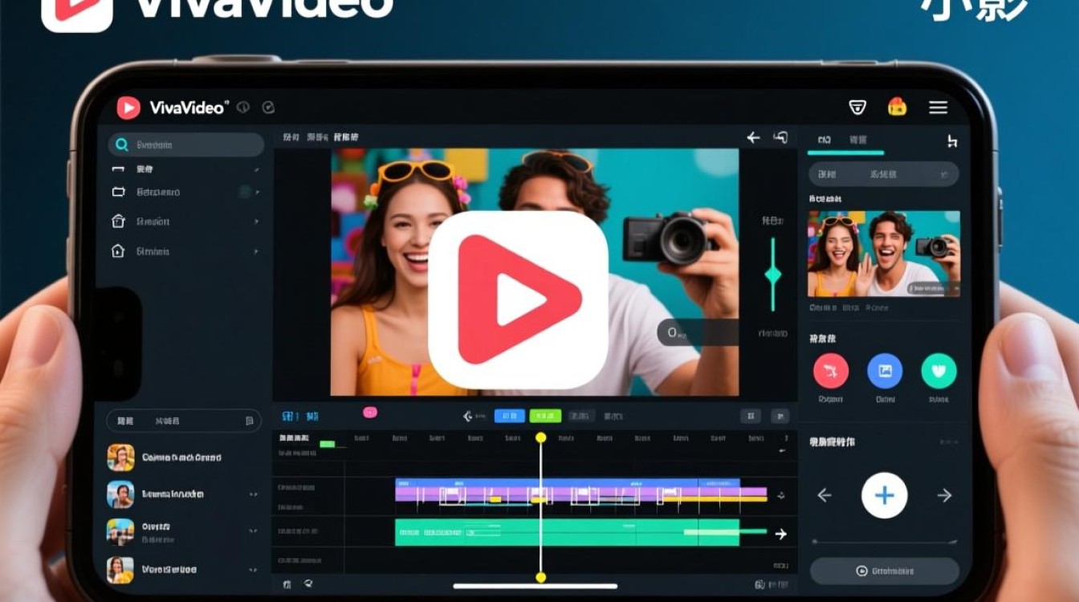
Task: Click the green button above the timeline
Action: [545, 416]
